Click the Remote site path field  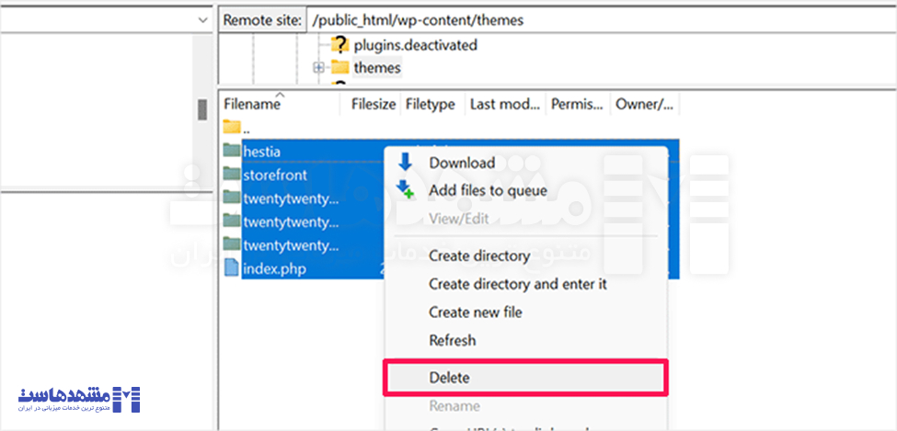(598, 19)
